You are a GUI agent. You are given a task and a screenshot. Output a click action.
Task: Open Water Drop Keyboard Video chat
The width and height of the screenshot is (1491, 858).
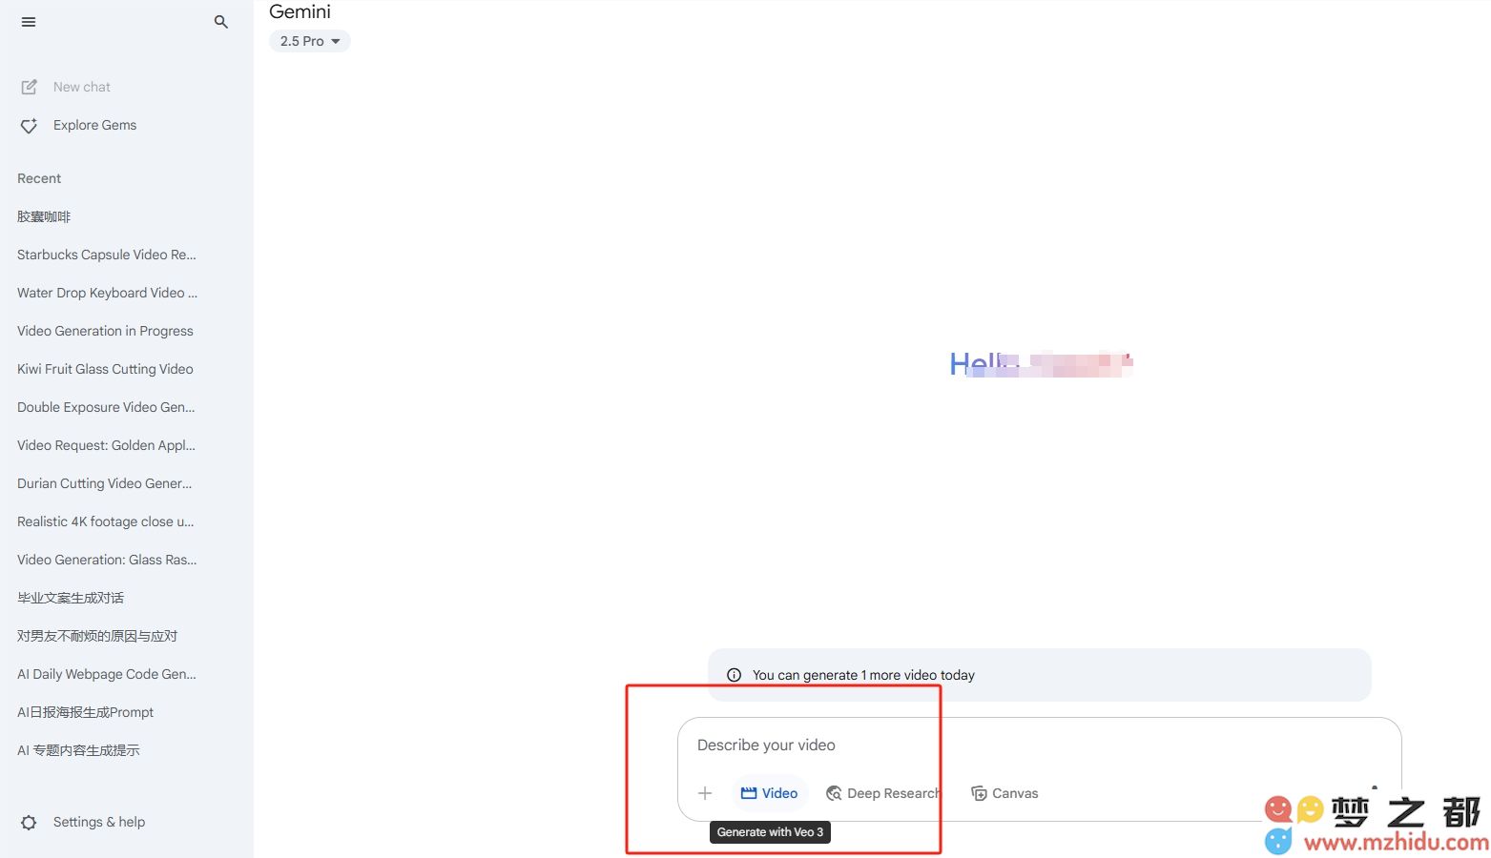pyautogui.click(x=107, y=293)
